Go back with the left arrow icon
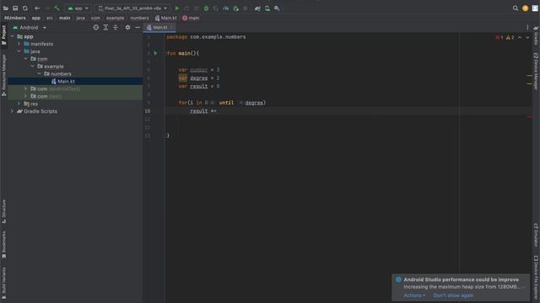The height and width of the screenshot is (303, 540). coord(37,8)
